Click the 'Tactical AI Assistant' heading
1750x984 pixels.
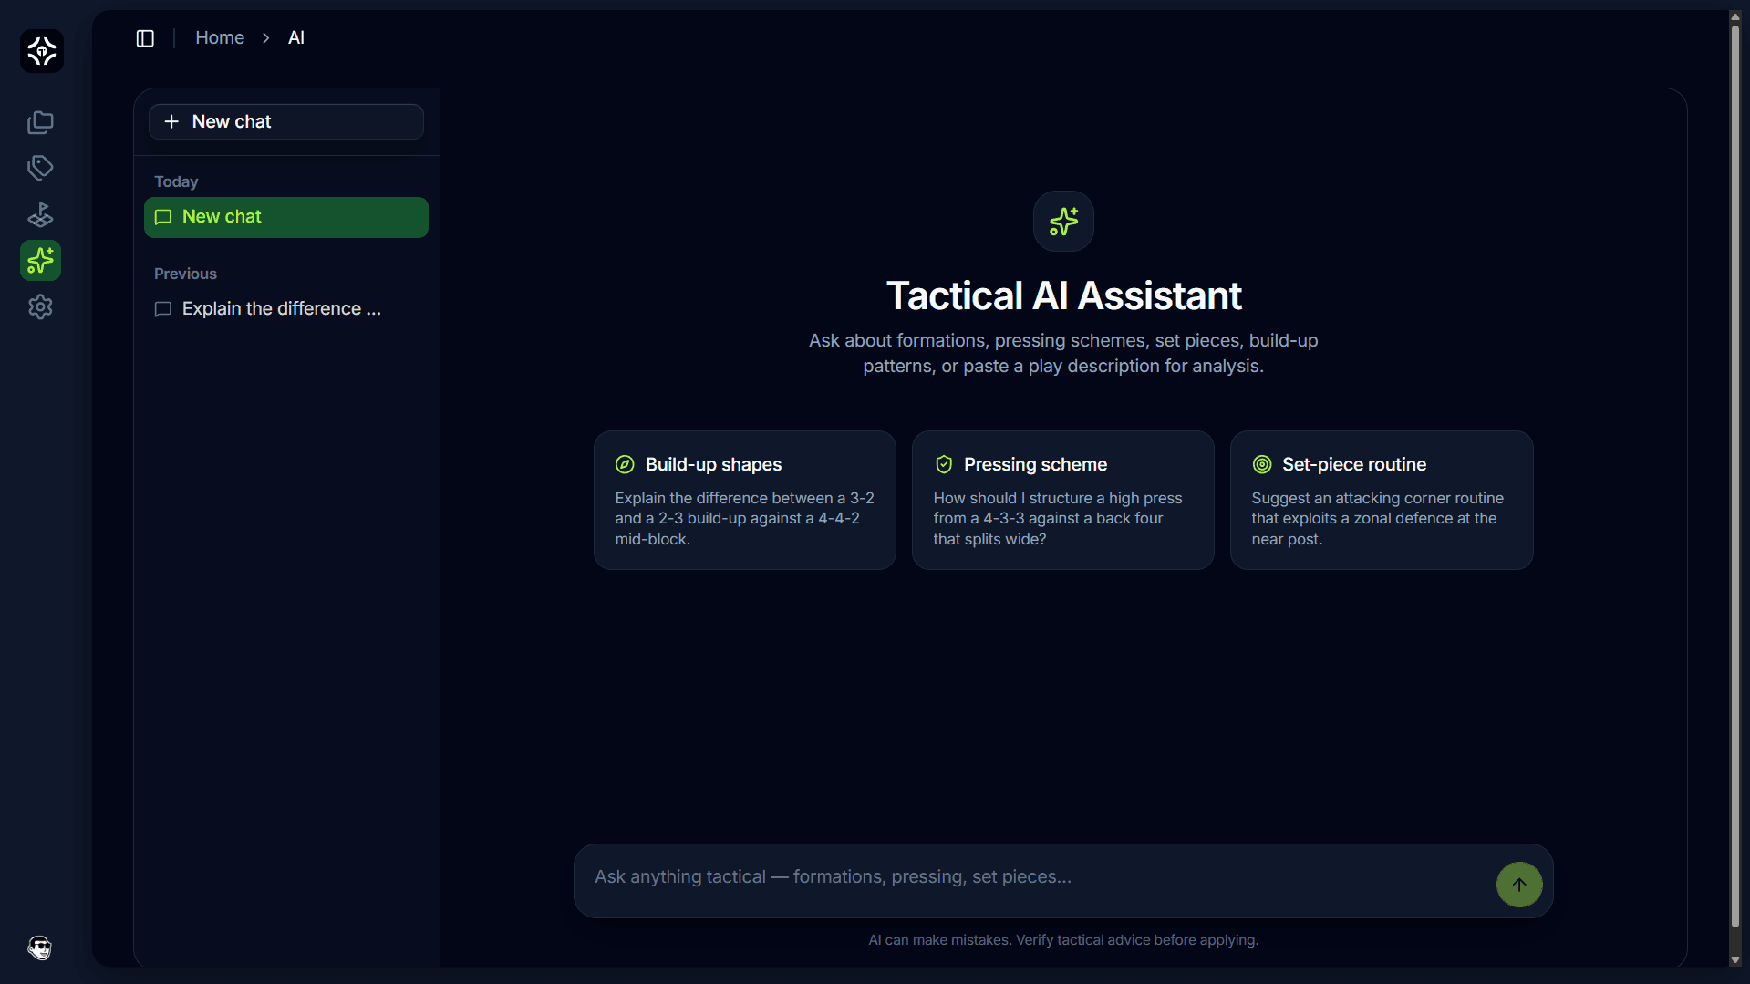pyautogui.click(x=1063, y=296)
